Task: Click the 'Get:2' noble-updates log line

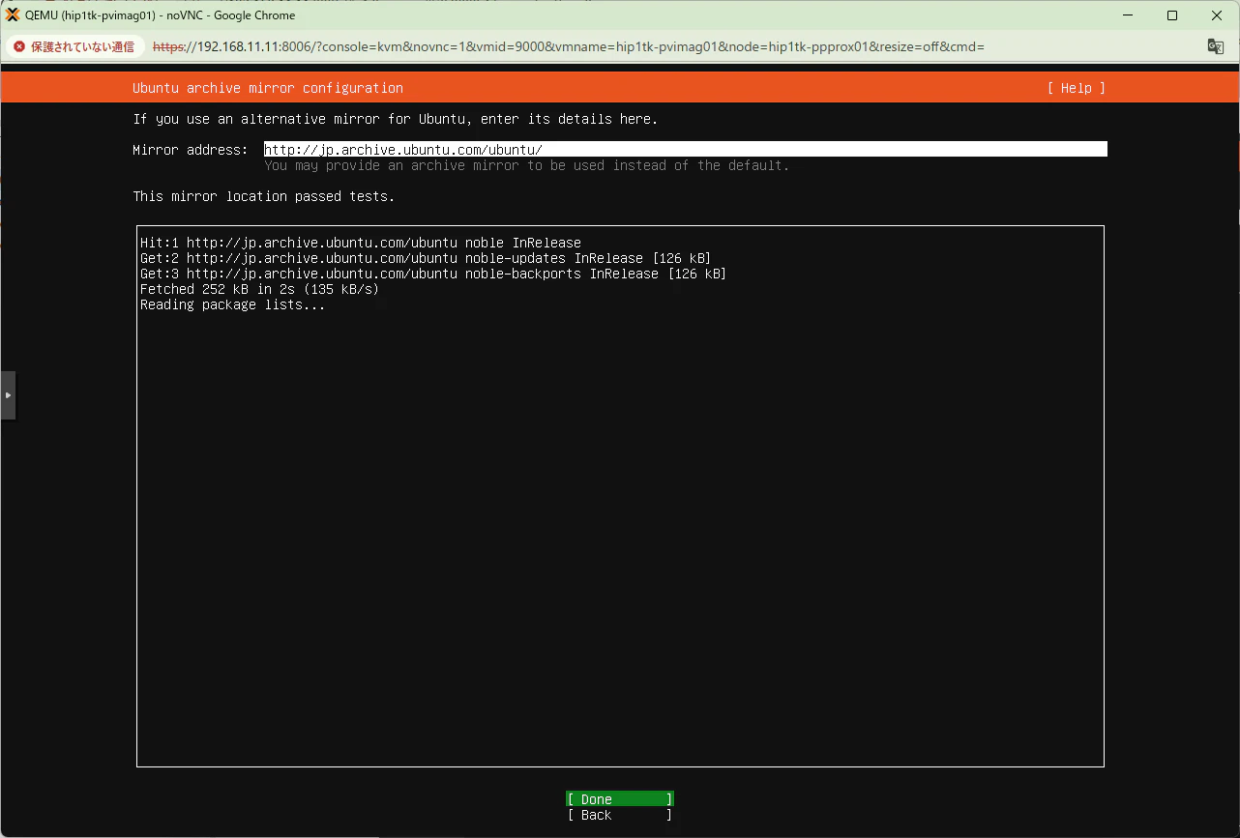Action: click(x=426, y=258)
